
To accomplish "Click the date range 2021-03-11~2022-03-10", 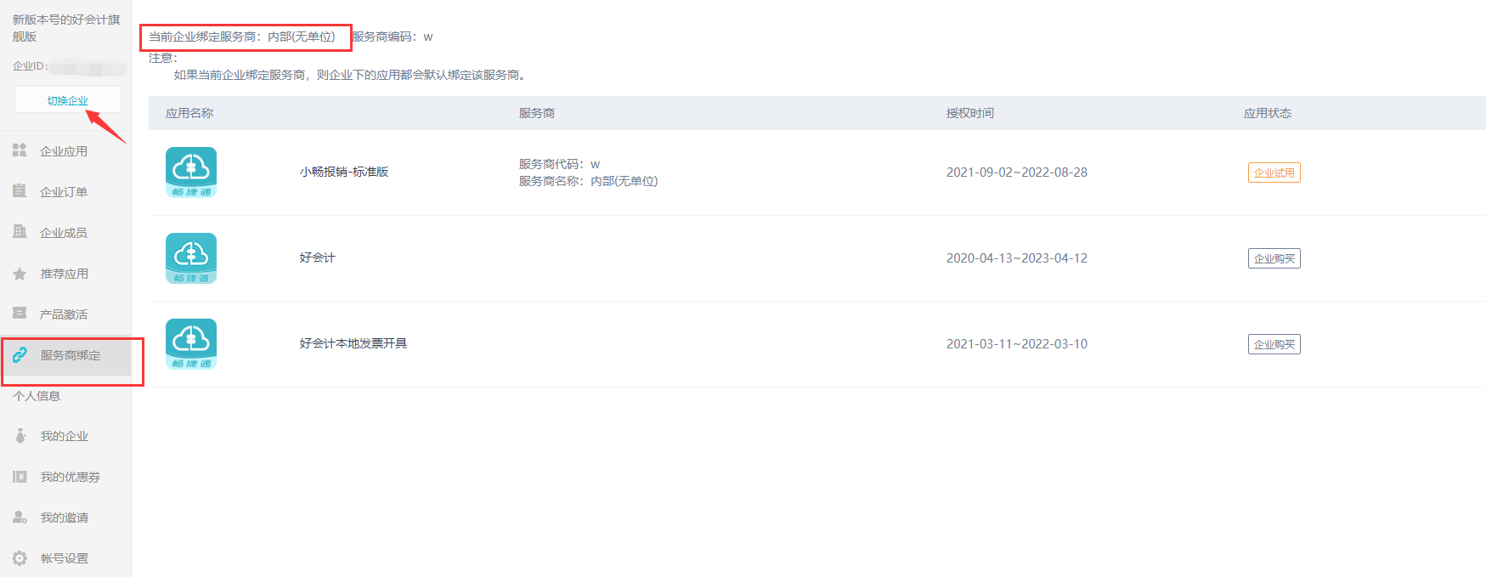I will pyautogui.click(x=1017, y=344).
